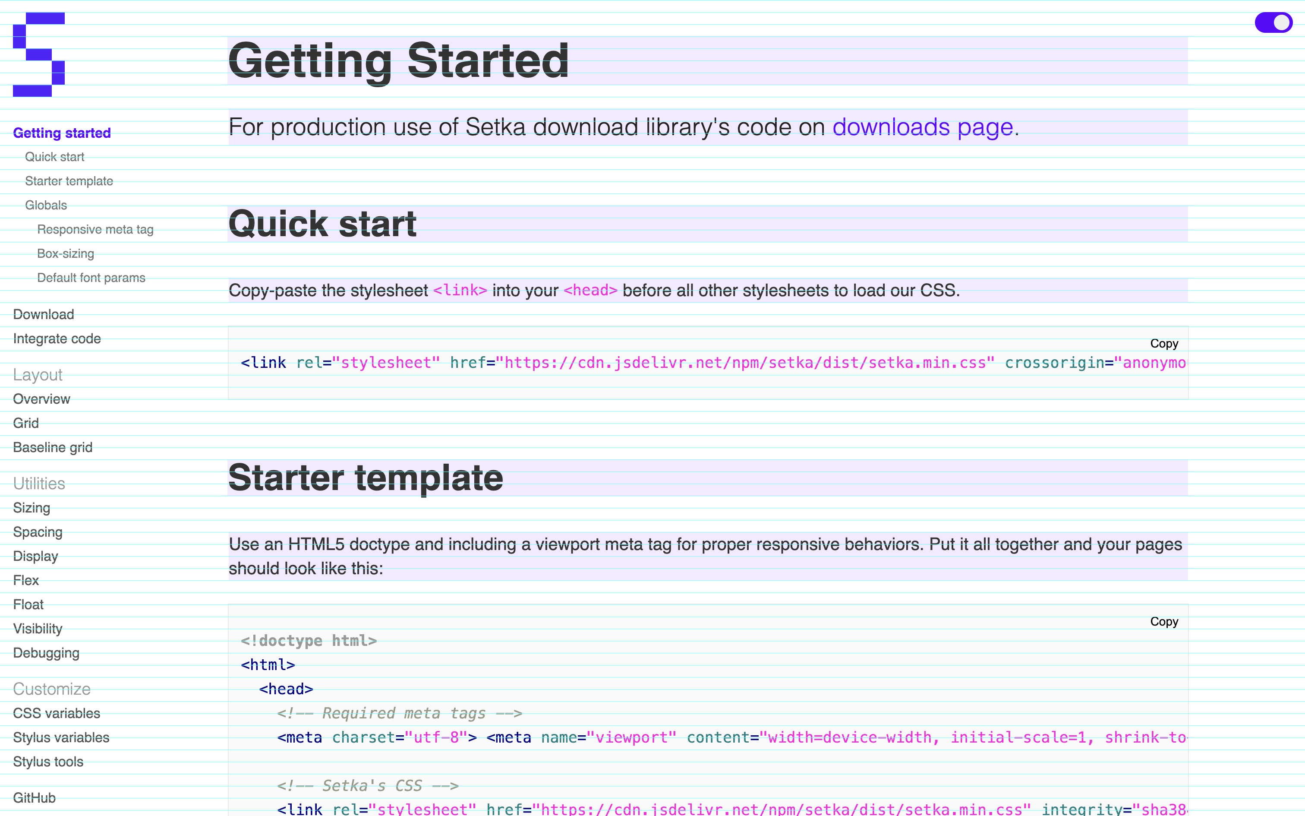The image size is (1305, 816).
Task: Copy the Starter template code
Action: 1164,622
